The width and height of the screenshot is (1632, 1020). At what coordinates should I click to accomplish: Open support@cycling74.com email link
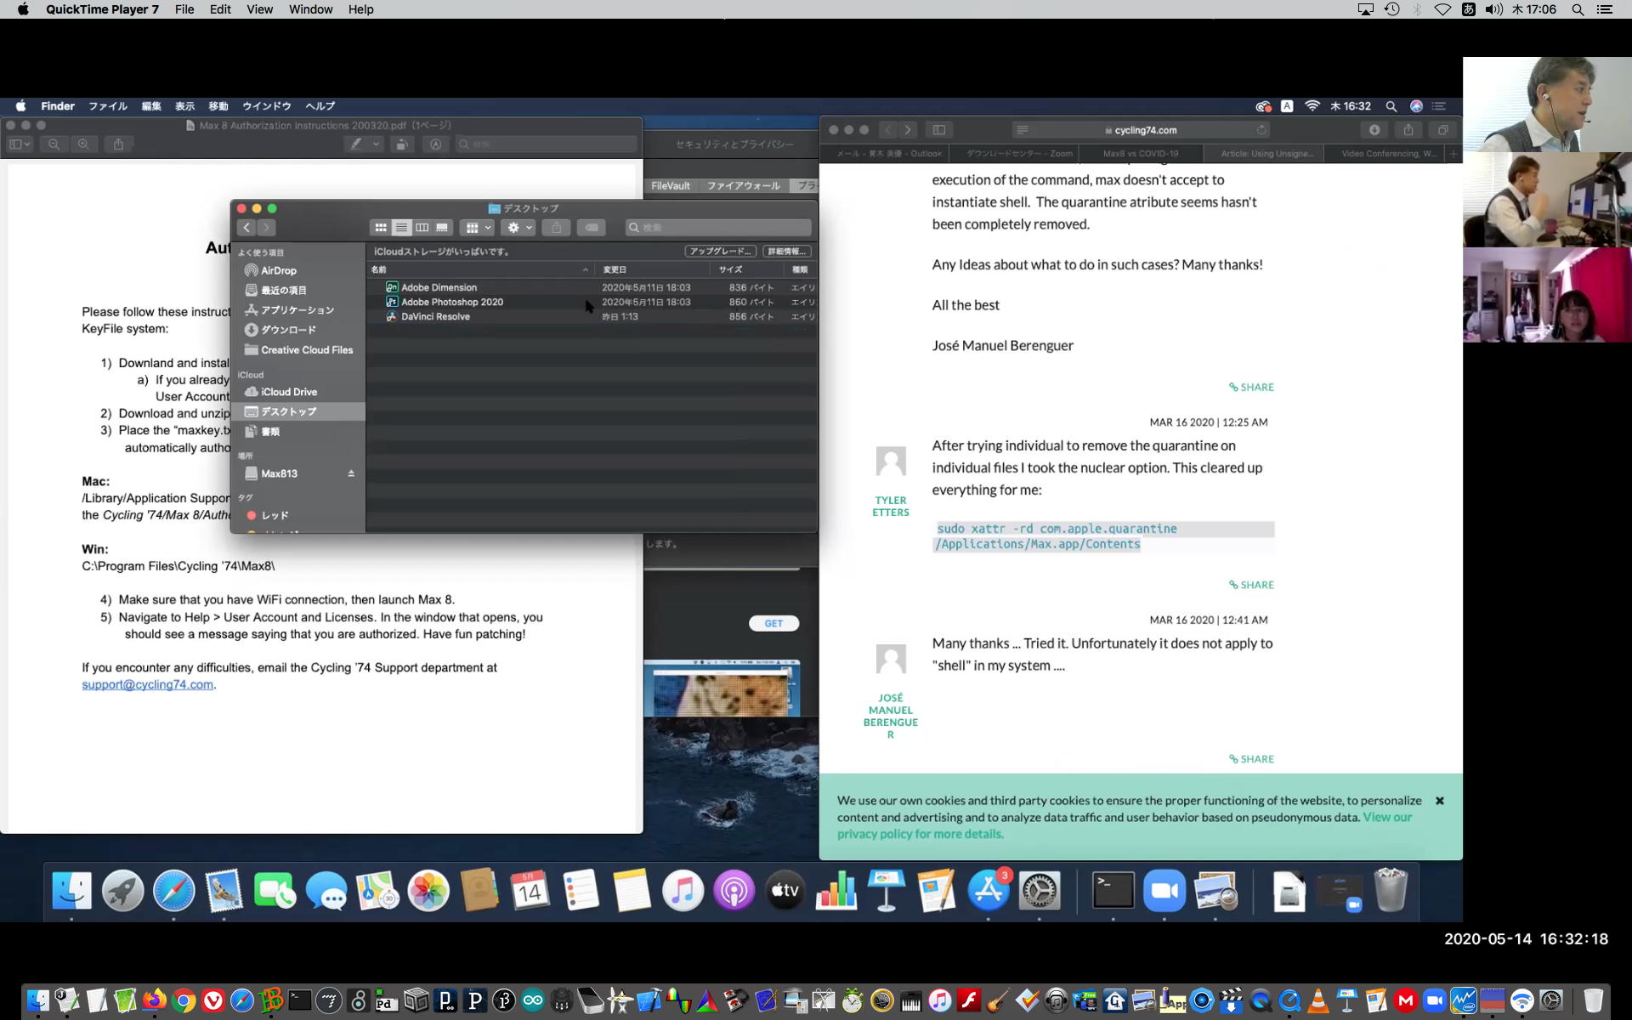click(147, 685)
